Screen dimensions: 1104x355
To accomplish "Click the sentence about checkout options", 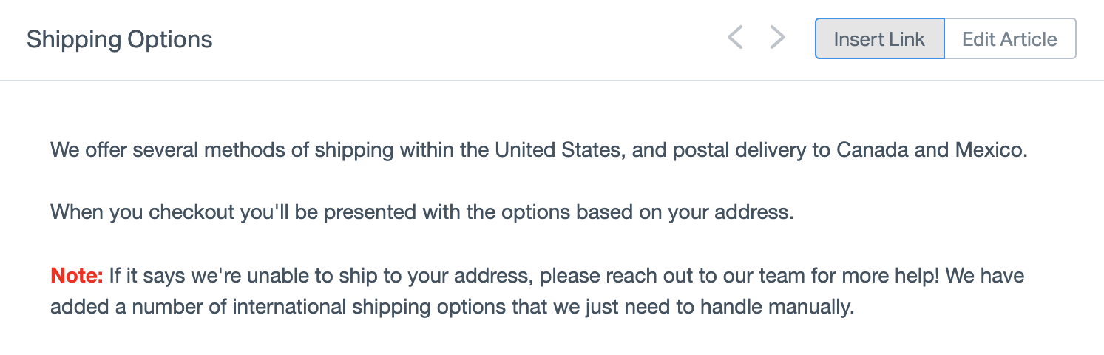I will [x=421, y=213].
